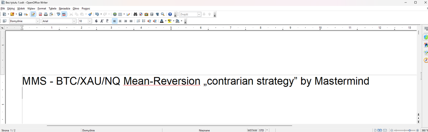Image resolution: width=428 pixels, height=132 pixels.
Task: Open Find & Replace binoculars icon
Action: coord(136,14)
